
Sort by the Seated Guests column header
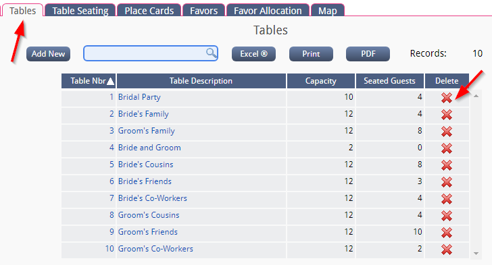(x=389, y=81)
